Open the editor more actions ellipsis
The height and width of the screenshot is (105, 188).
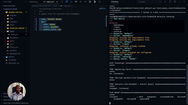coord(104,2)
